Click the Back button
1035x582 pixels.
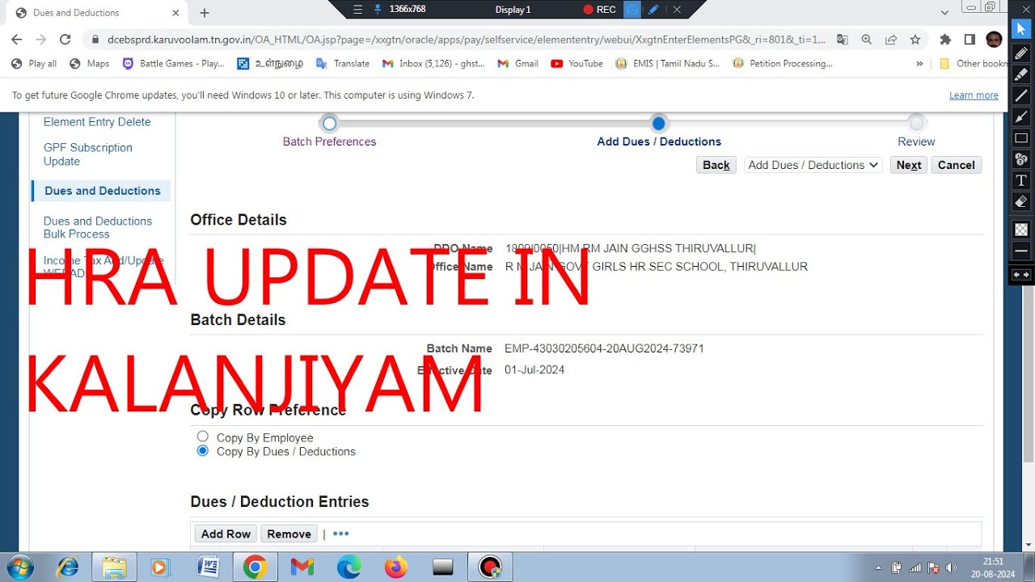coord(716,165)
